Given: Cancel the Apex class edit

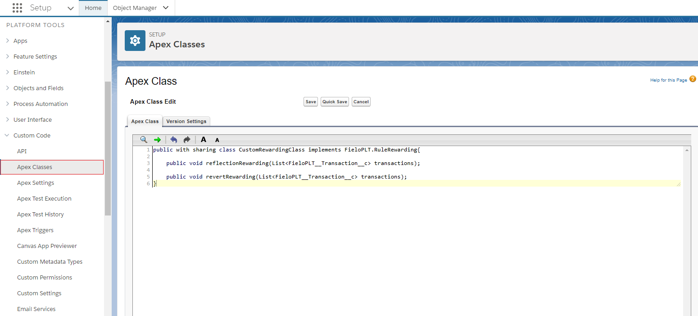Looking at the screenshot, I should pos(361,102).
